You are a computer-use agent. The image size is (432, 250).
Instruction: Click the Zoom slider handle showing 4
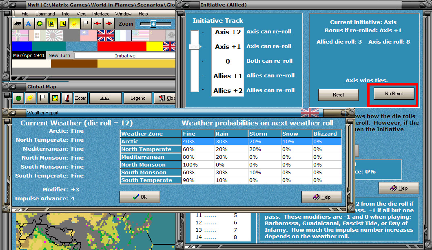click(153, 24)
